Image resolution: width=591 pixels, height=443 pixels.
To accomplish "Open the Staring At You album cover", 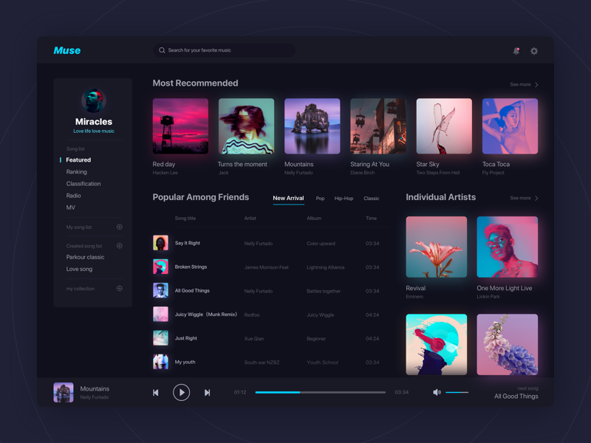I will [x=378, y=126].
